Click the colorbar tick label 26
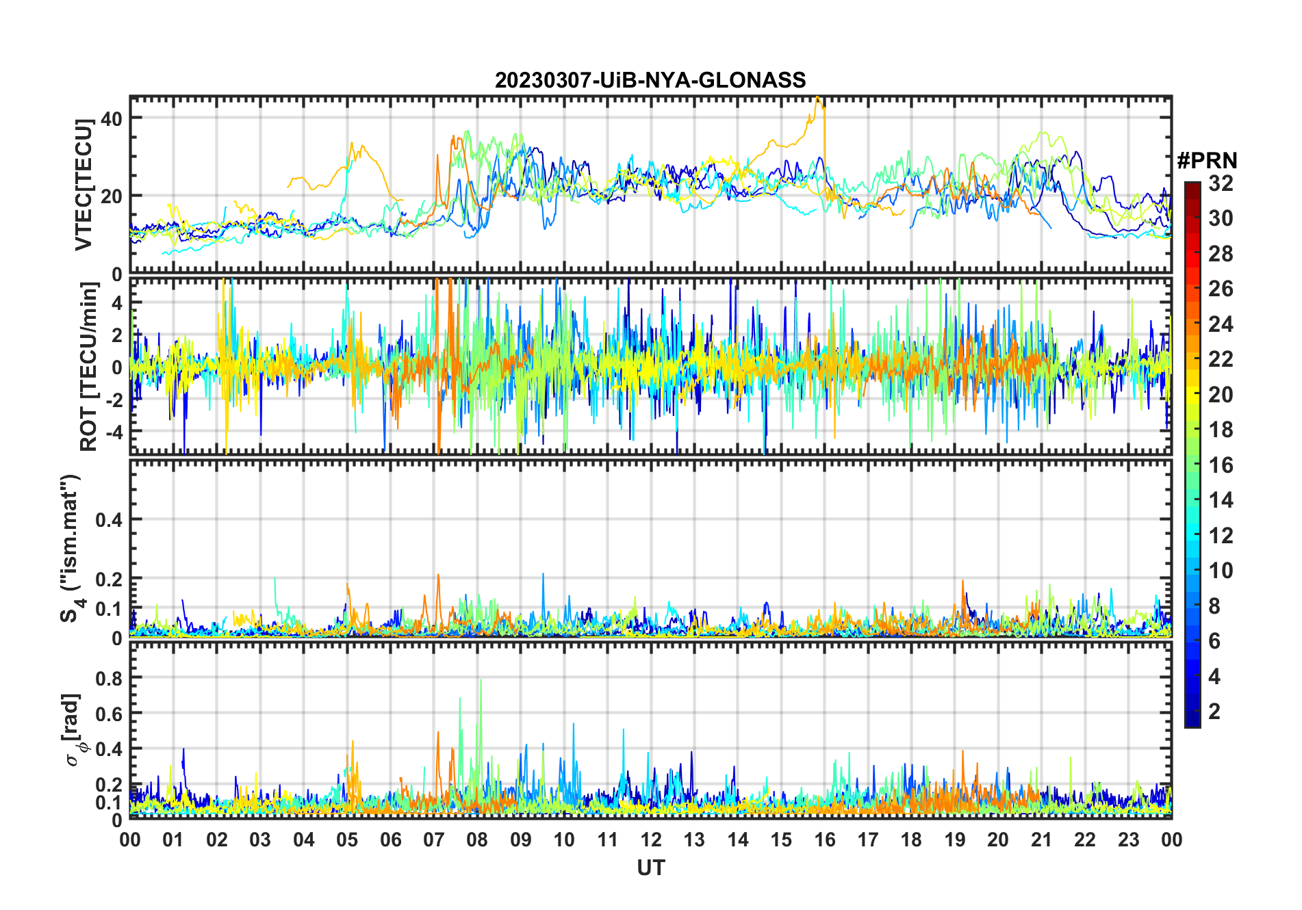The width and height of the screenshot is (1302, 910). 1221,289
